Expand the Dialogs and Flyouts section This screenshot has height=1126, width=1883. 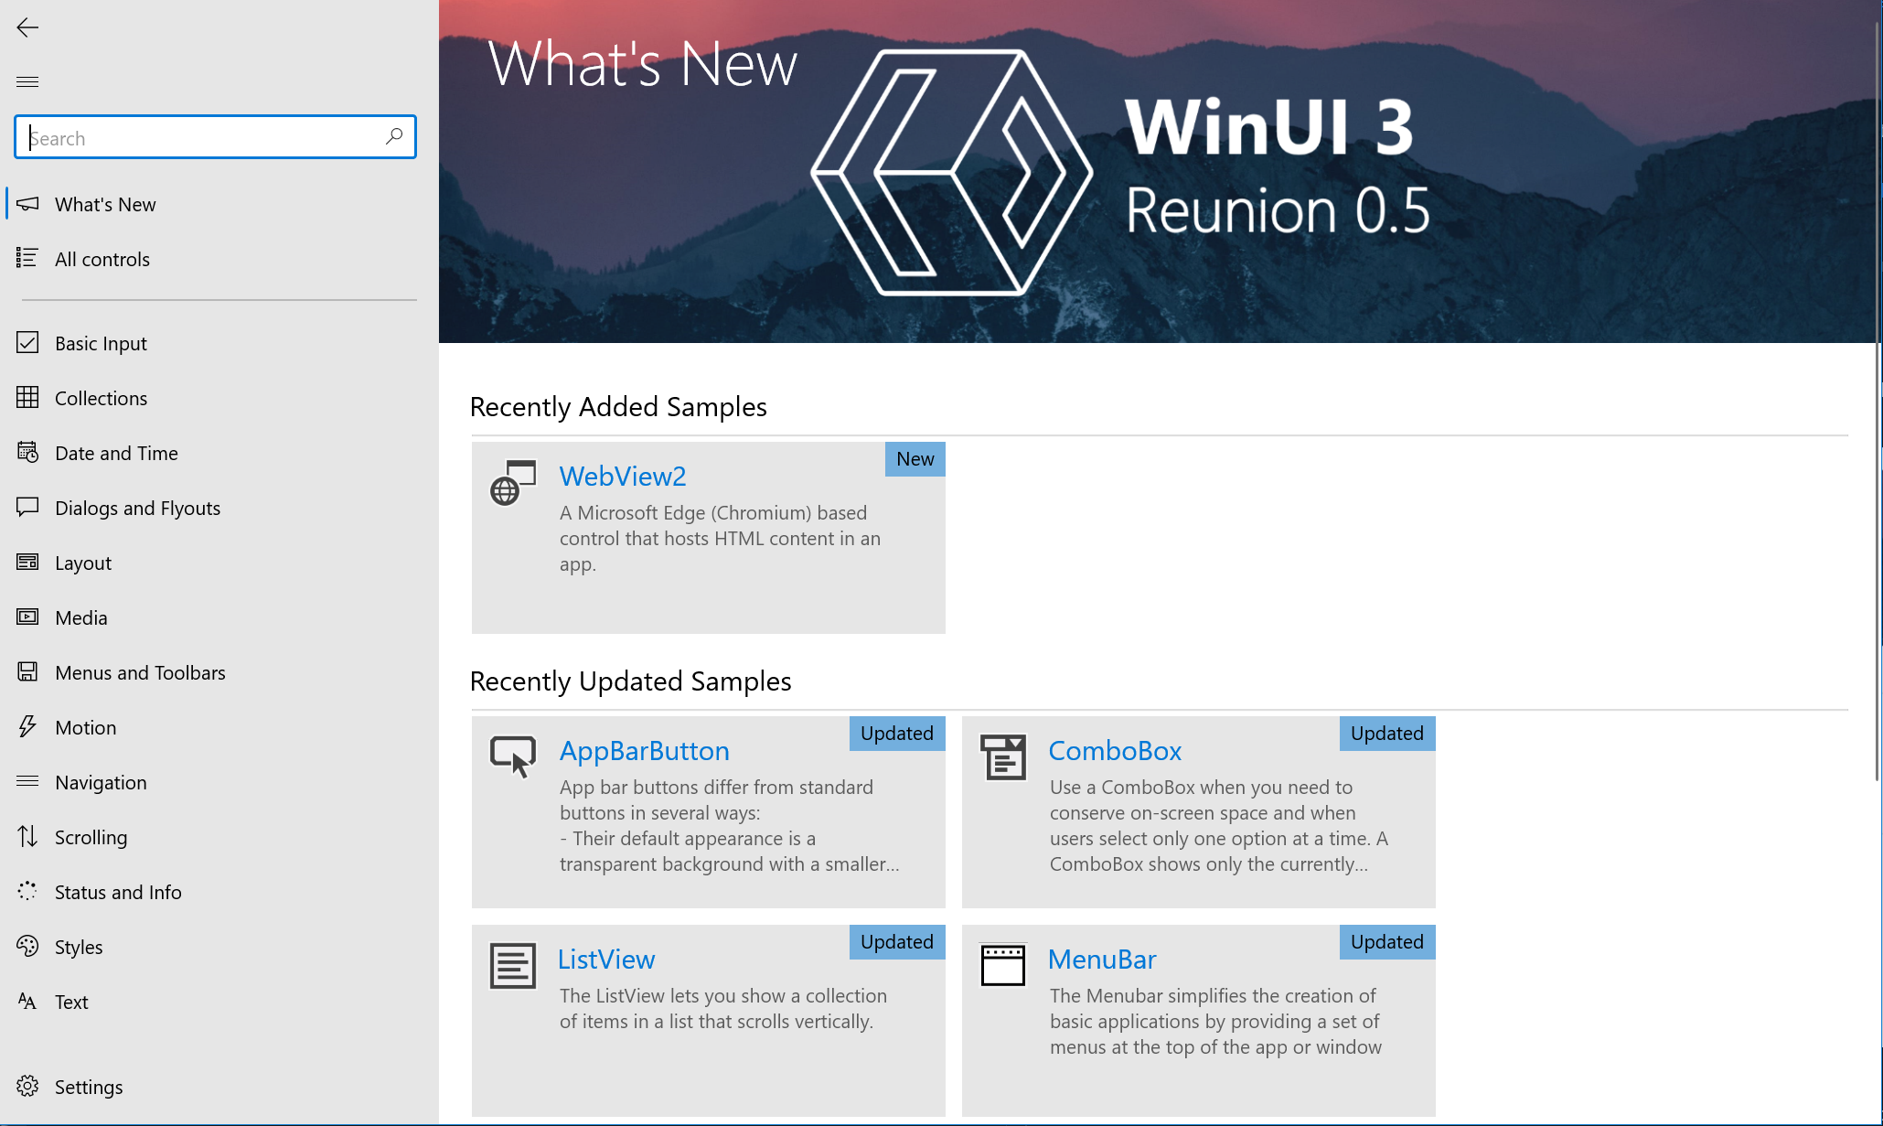[136, 507]
